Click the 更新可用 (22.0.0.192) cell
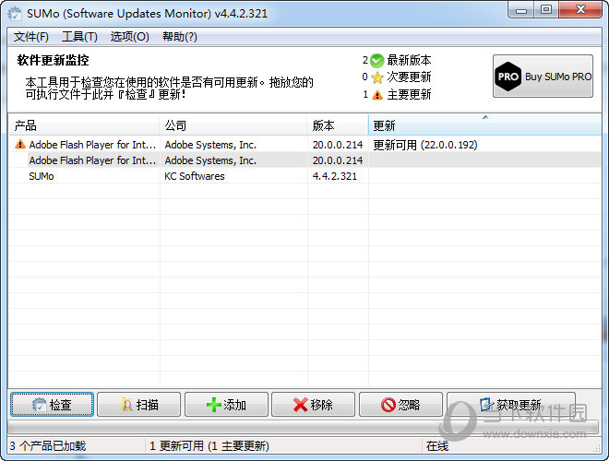 [425, 145]
